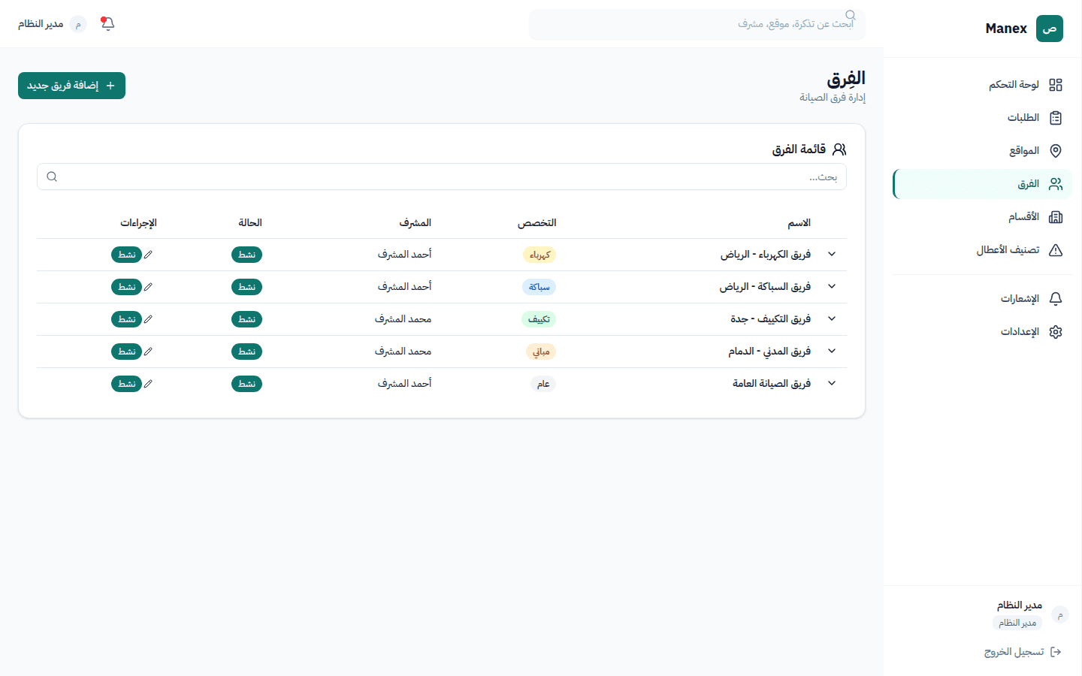This screenshot has height=676, width=1082.
Task: Edit فريق الصيانة العامة using the pencil icon
Action: click(148, 384)
